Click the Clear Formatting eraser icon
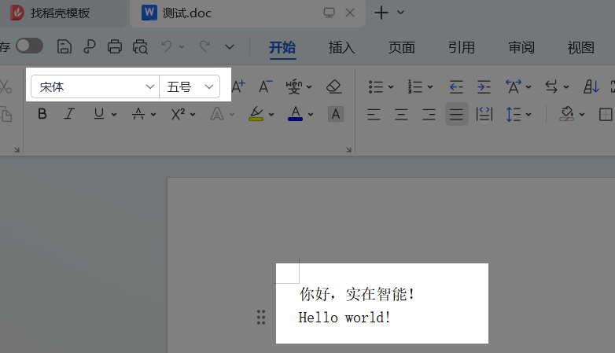Viewport: 615px width, 353px height. point(334,86)
